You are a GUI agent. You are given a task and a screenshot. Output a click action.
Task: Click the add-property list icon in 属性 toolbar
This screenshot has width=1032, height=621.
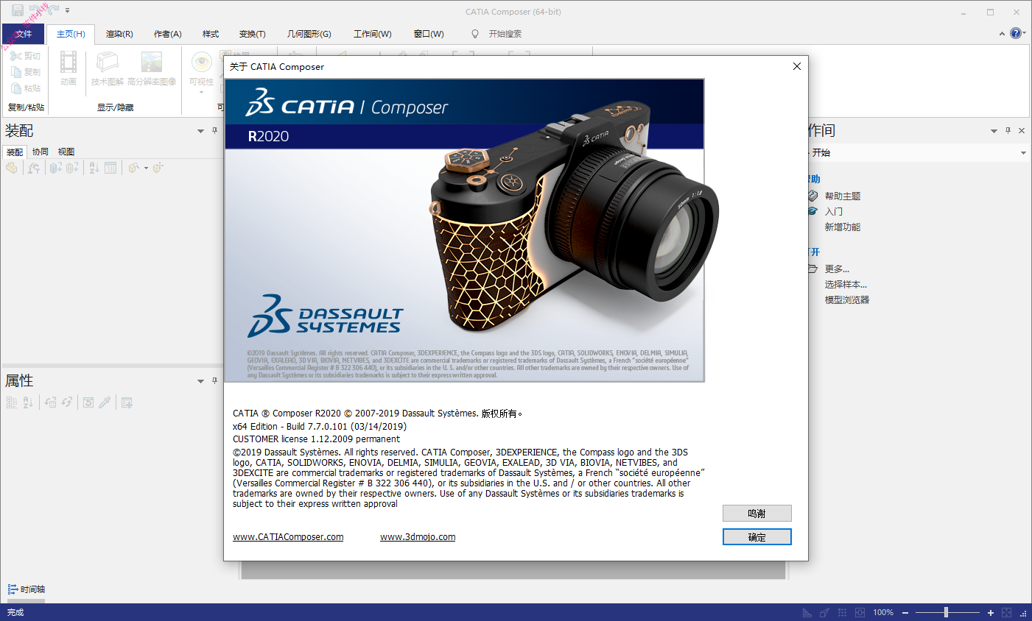click(127, 402)
